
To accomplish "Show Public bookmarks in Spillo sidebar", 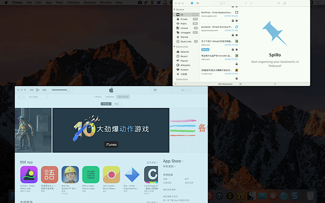I will tap(186, 24).
